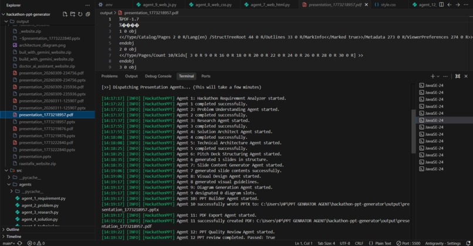The width and height of the screenshot is (473, 246).
Task: Open the terminal launch profile dropdown arrow
Action: coord(438,76)
